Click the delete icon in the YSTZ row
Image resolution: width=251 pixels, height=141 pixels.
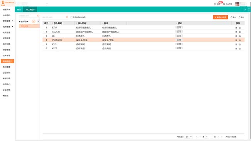[x=240, y=49]
